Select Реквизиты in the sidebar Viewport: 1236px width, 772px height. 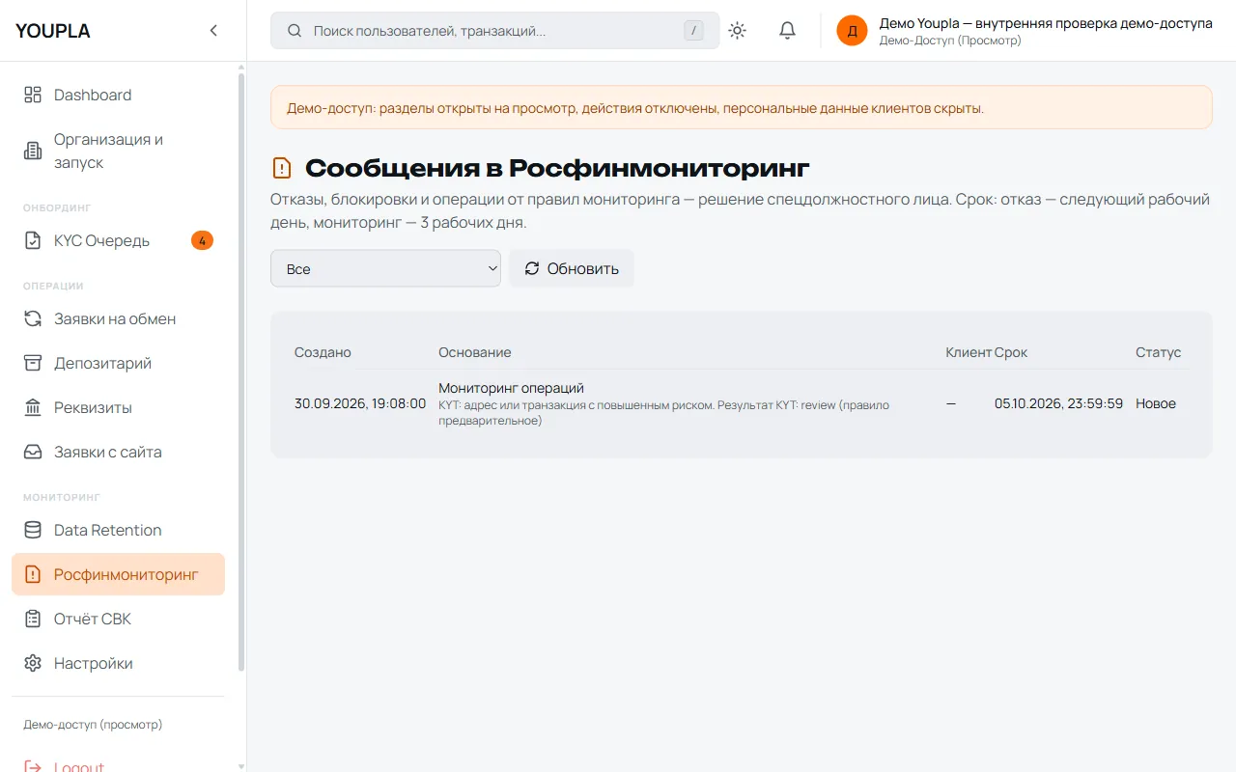(x=118, y=407)
